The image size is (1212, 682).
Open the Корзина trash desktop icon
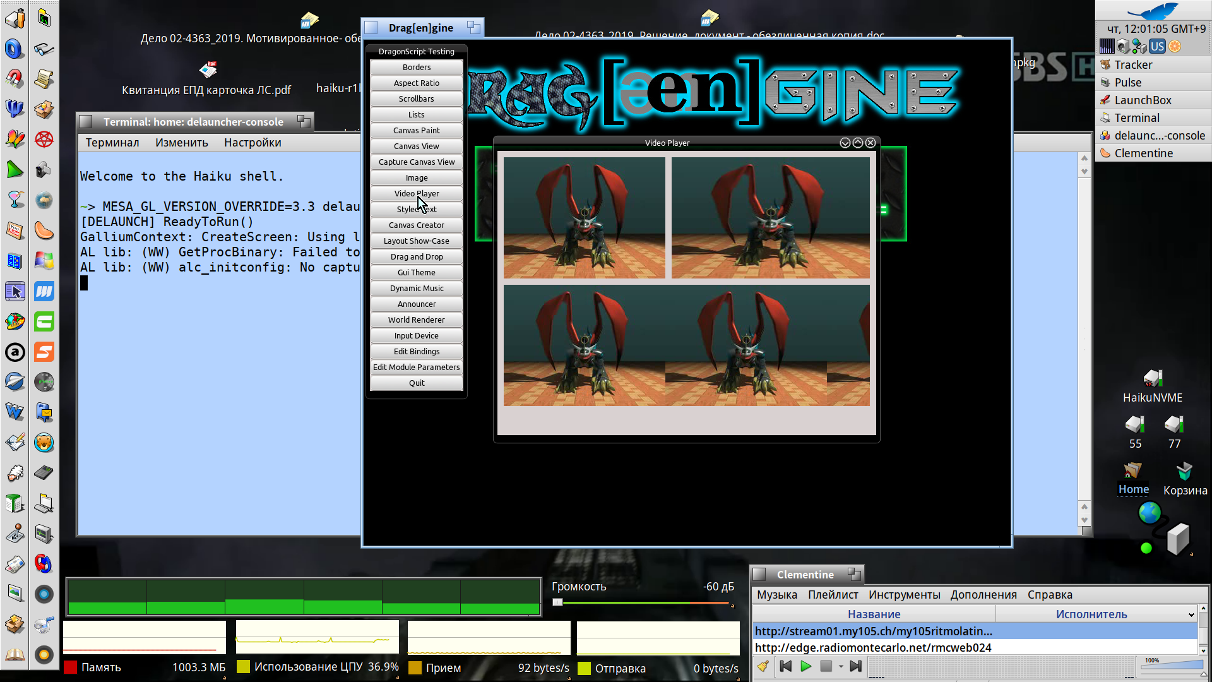pos(1185,480)
